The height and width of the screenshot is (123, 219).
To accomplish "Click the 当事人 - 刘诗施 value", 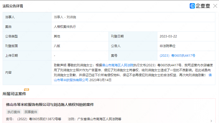I will pyautogui.click(x=65, y=17).
